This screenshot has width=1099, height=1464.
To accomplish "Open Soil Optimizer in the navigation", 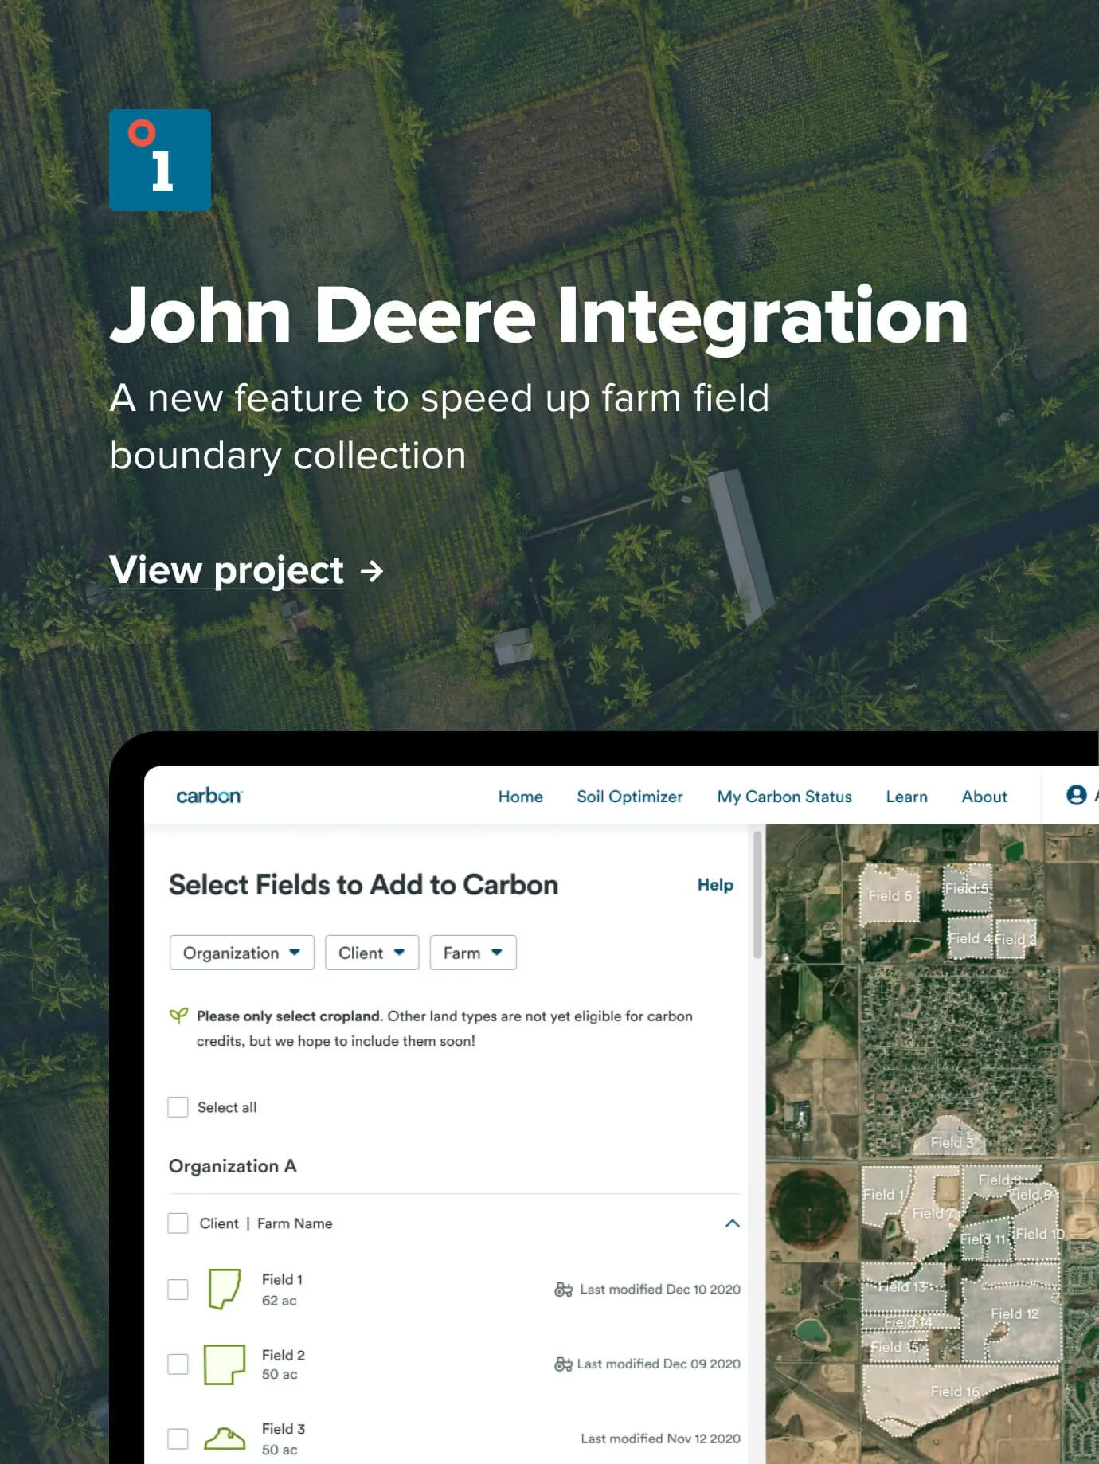I will (629, 797).
